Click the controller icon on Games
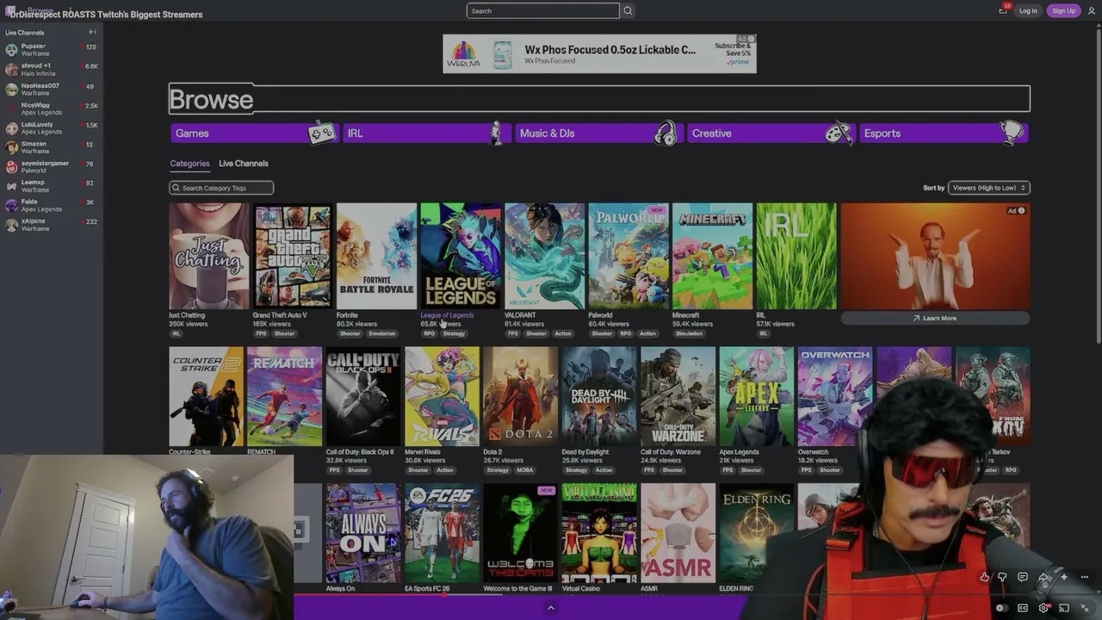This screenshot has width=1102, height=620. [x=322, y=133]
